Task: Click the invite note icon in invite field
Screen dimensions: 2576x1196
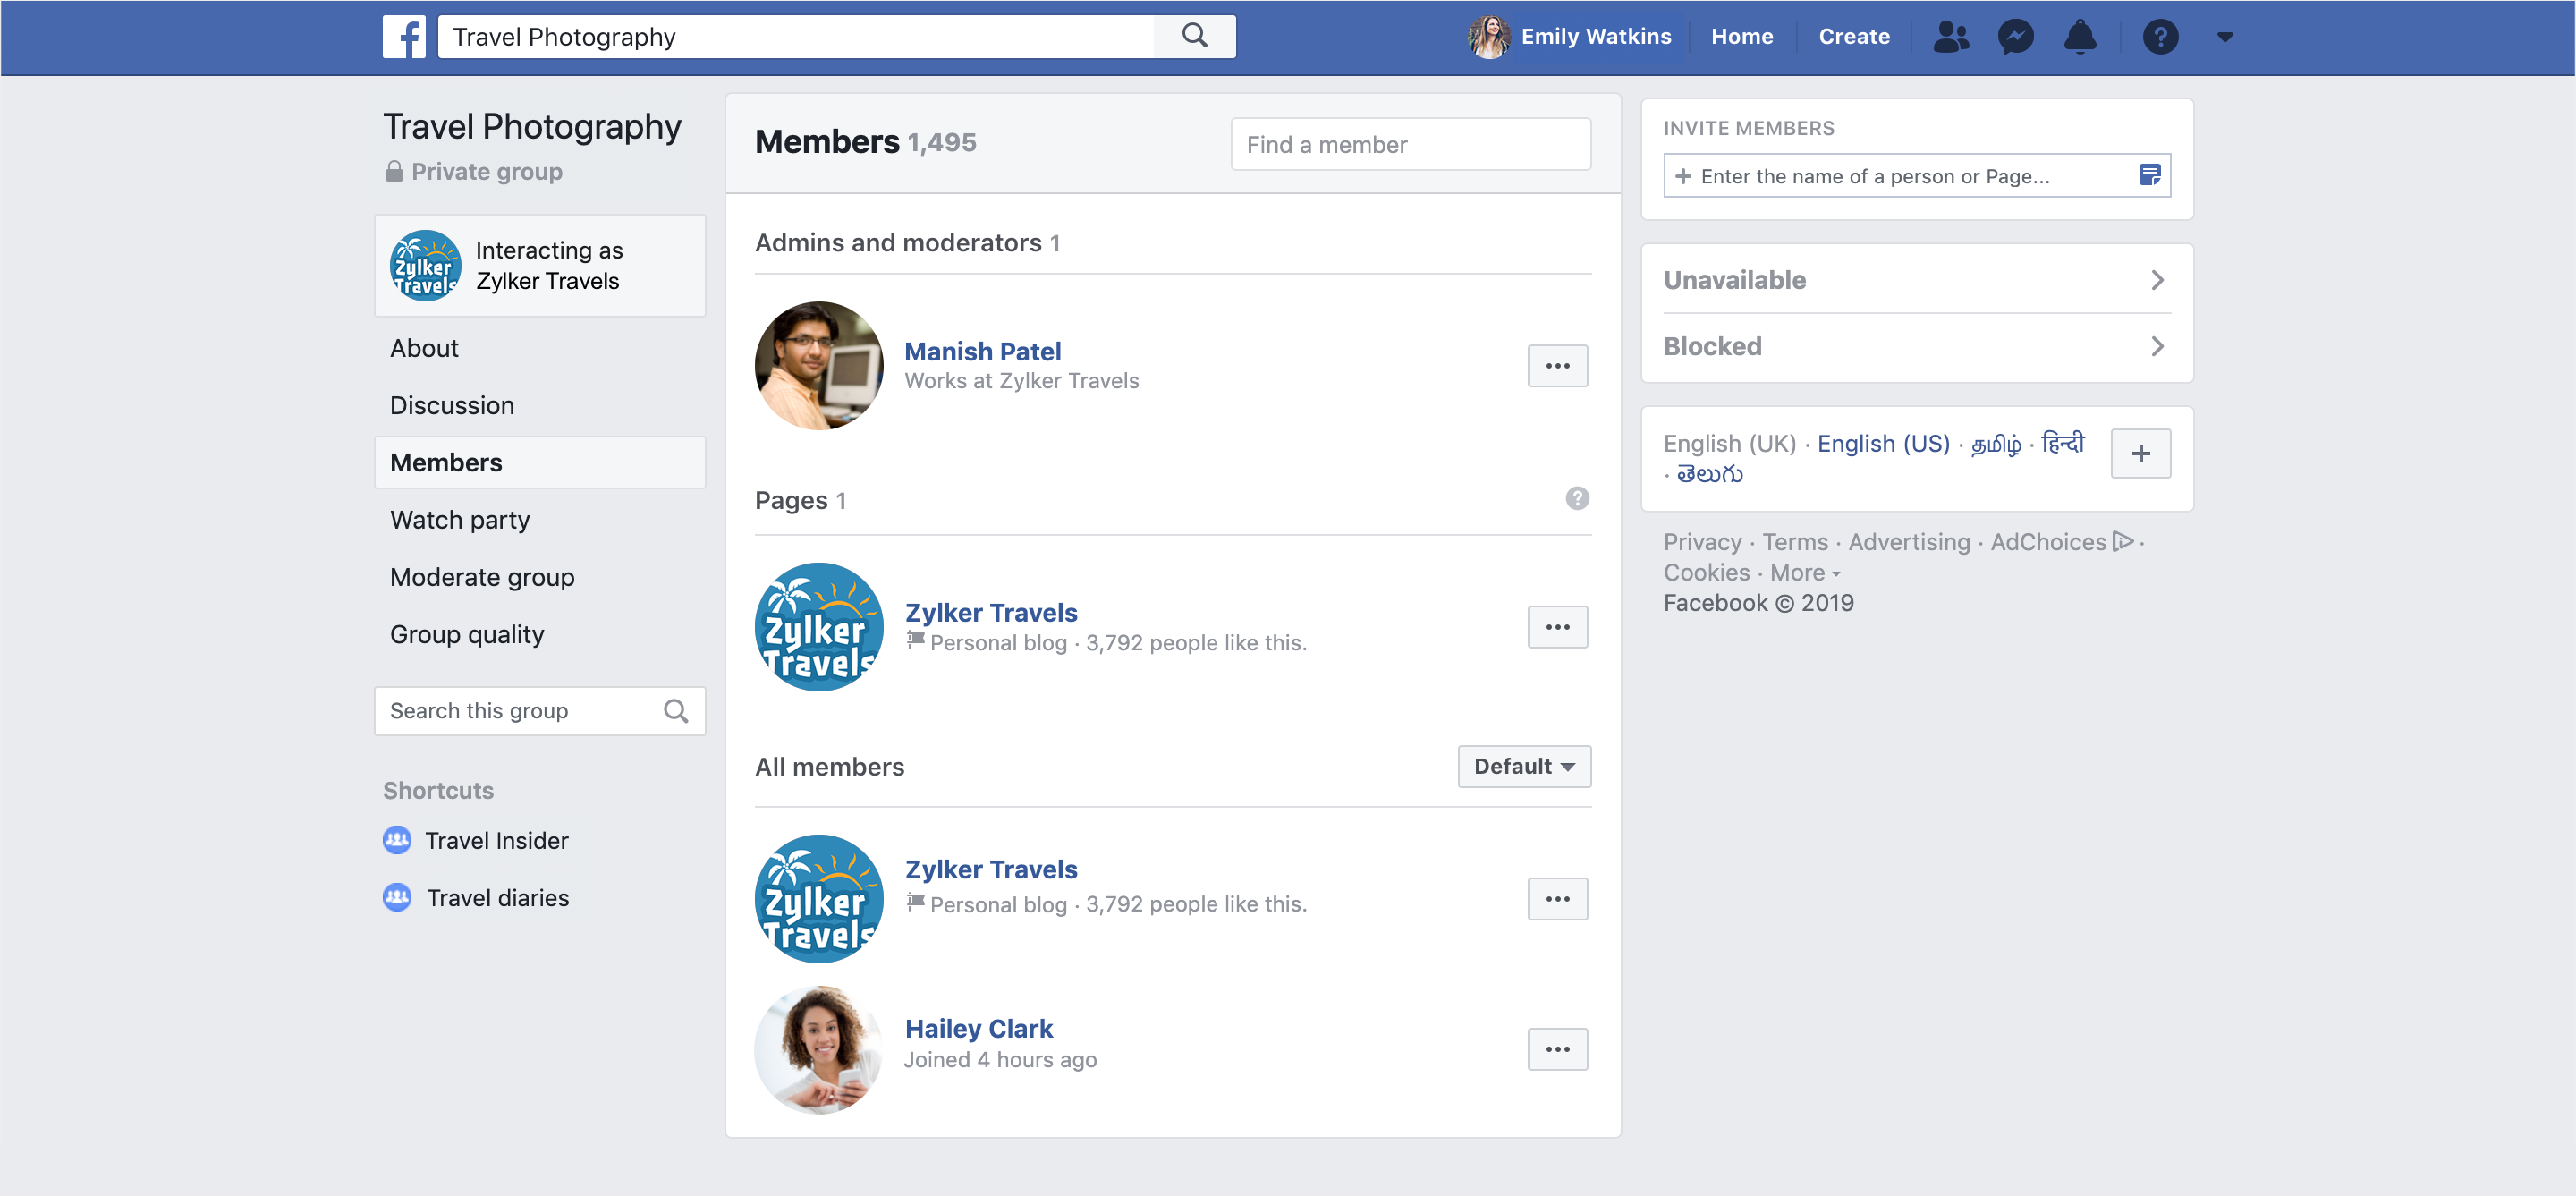Action: click(2149, 176)
